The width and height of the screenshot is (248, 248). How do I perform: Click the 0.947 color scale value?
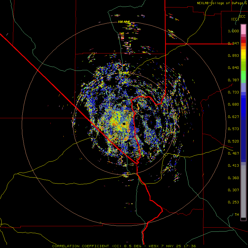point(233,43)
